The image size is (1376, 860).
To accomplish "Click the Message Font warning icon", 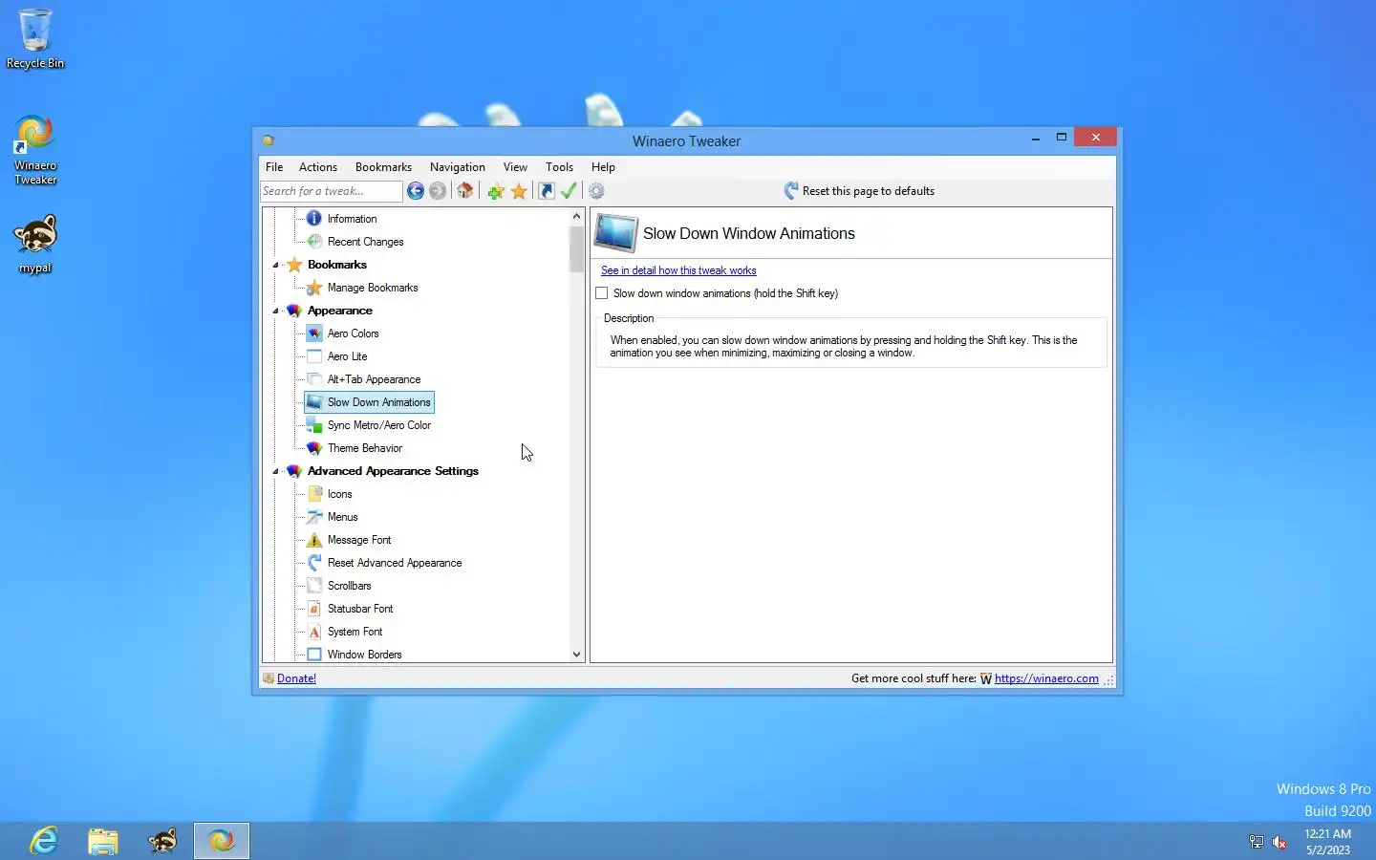I will [314, 540].
